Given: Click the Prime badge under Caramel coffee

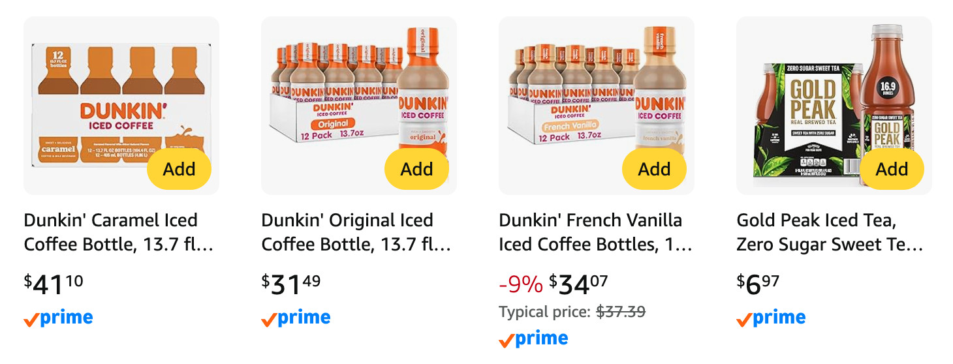Looking at the screenshot, I should 58,318.
